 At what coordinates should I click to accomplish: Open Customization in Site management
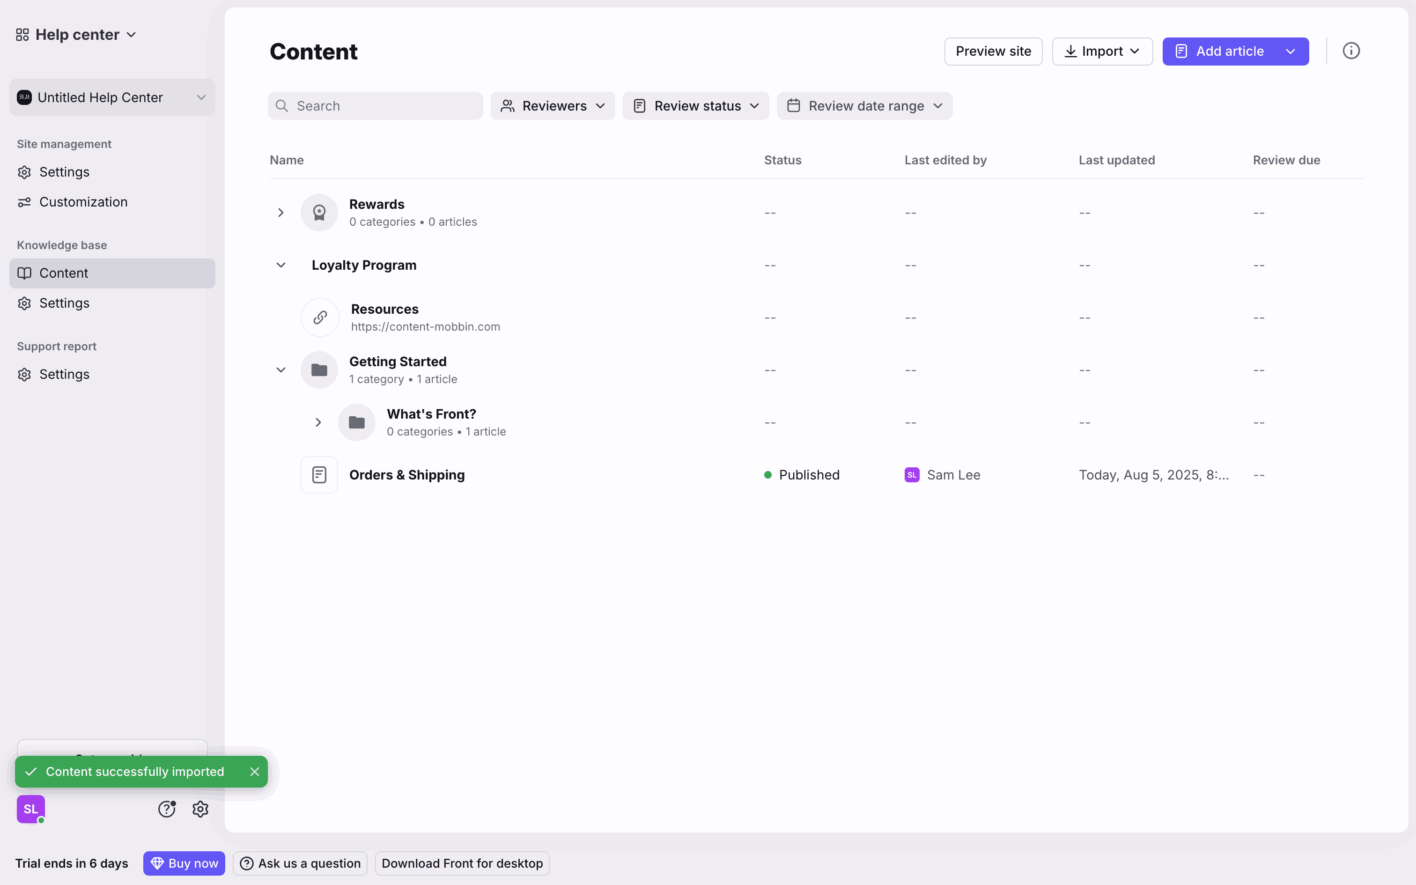83,202
